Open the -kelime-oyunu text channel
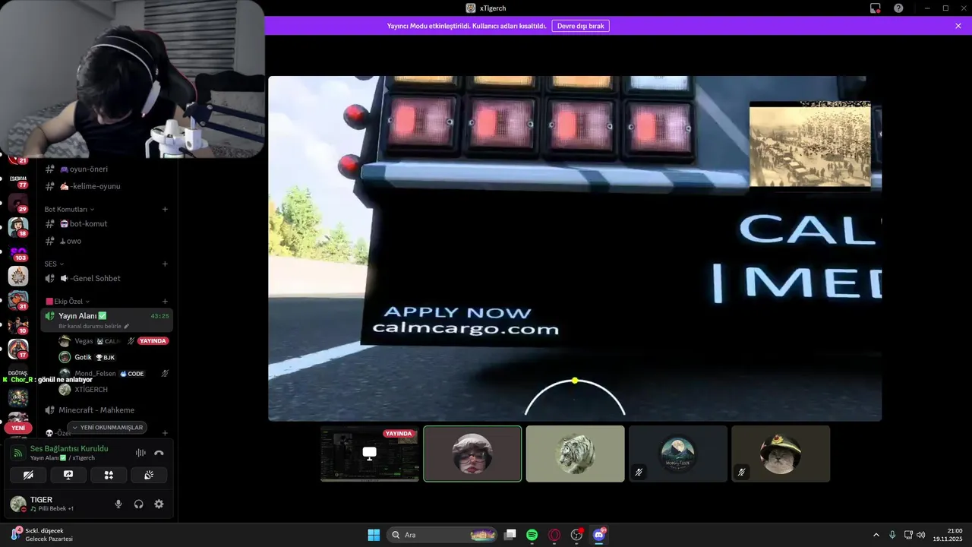972x547 pixels. [x=106, y=186]
